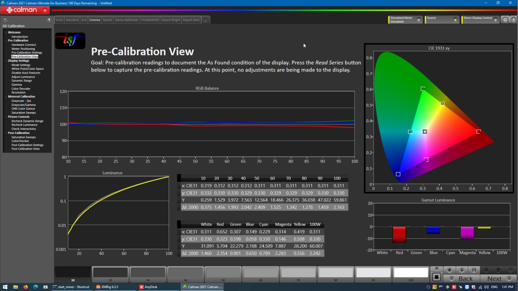Click the Read Single bracket icon
Viewport: 518px width, 291px height.
click(x=474, y=270)
